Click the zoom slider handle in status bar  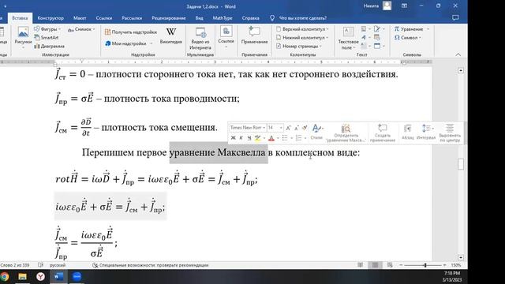(x=425, y=265)
